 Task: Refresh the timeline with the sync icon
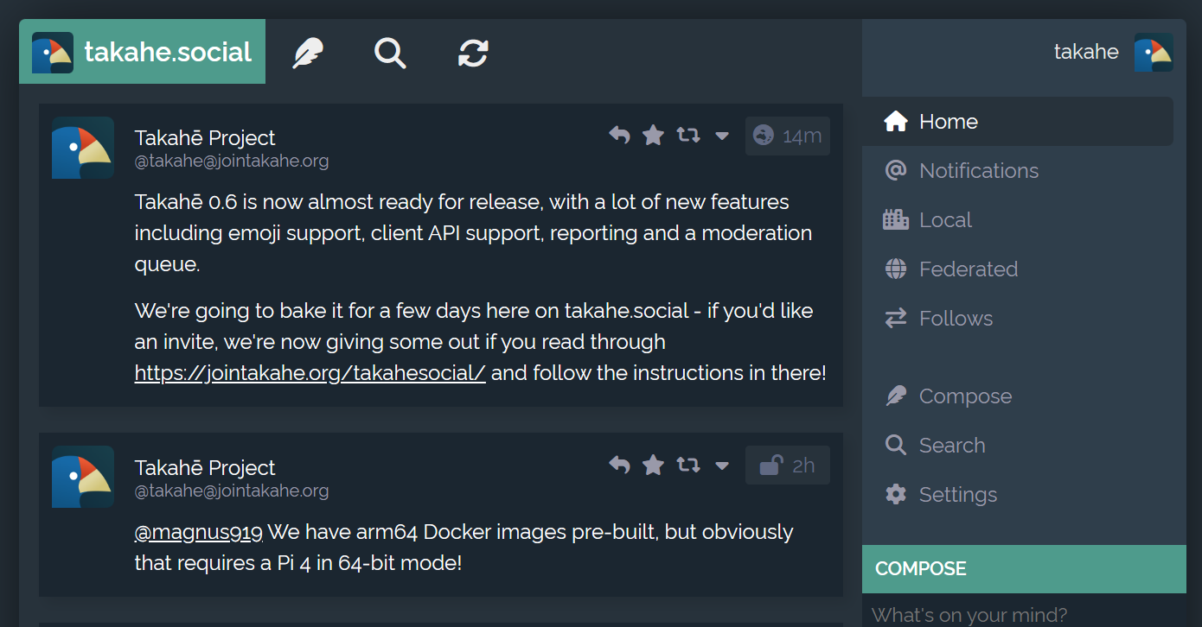click(473, 53)
